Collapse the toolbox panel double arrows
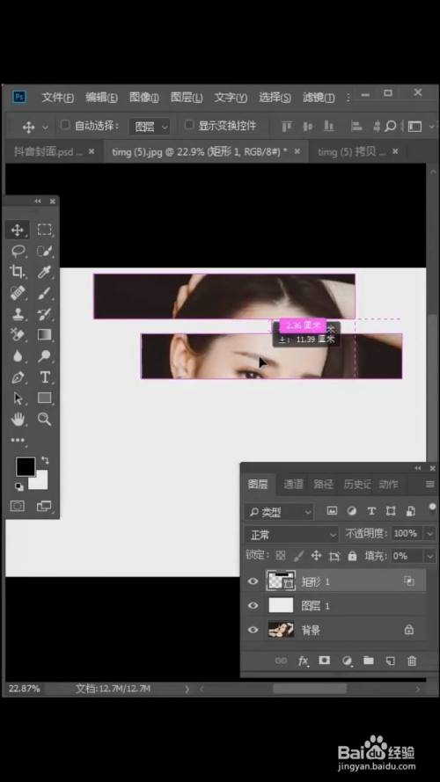Viewport: 440px width, 782px height. click(38, 201)
